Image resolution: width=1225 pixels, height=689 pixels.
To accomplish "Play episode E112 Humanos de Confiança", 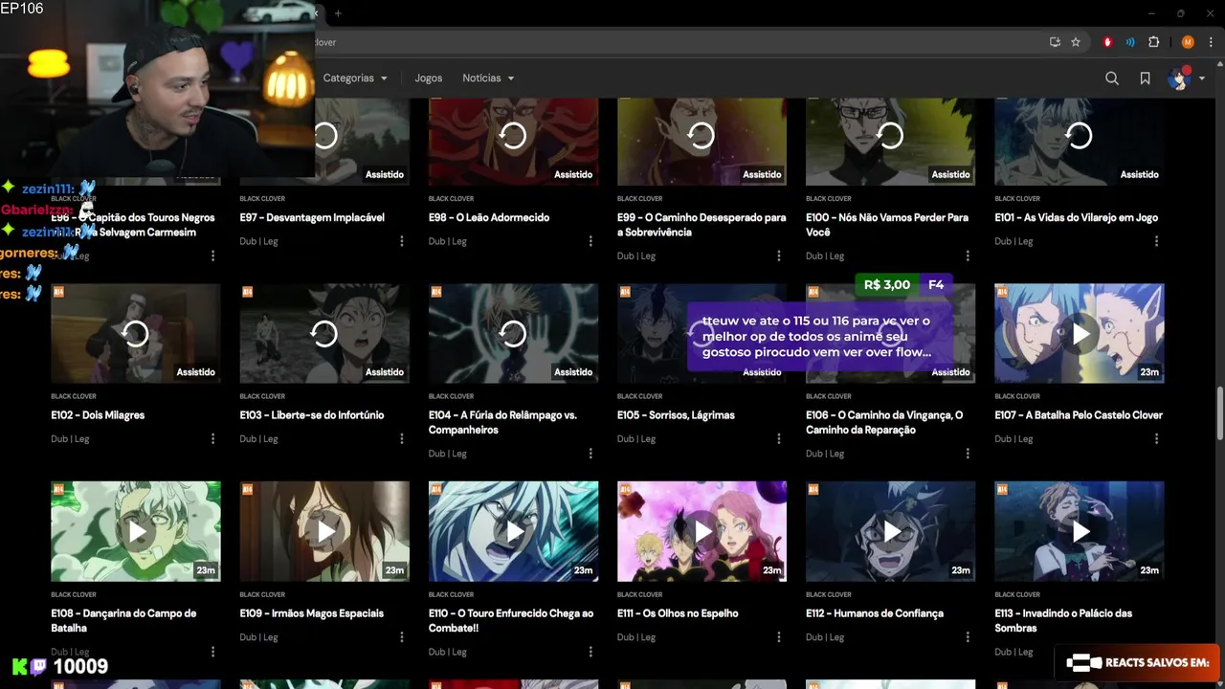I will (890, 531).
